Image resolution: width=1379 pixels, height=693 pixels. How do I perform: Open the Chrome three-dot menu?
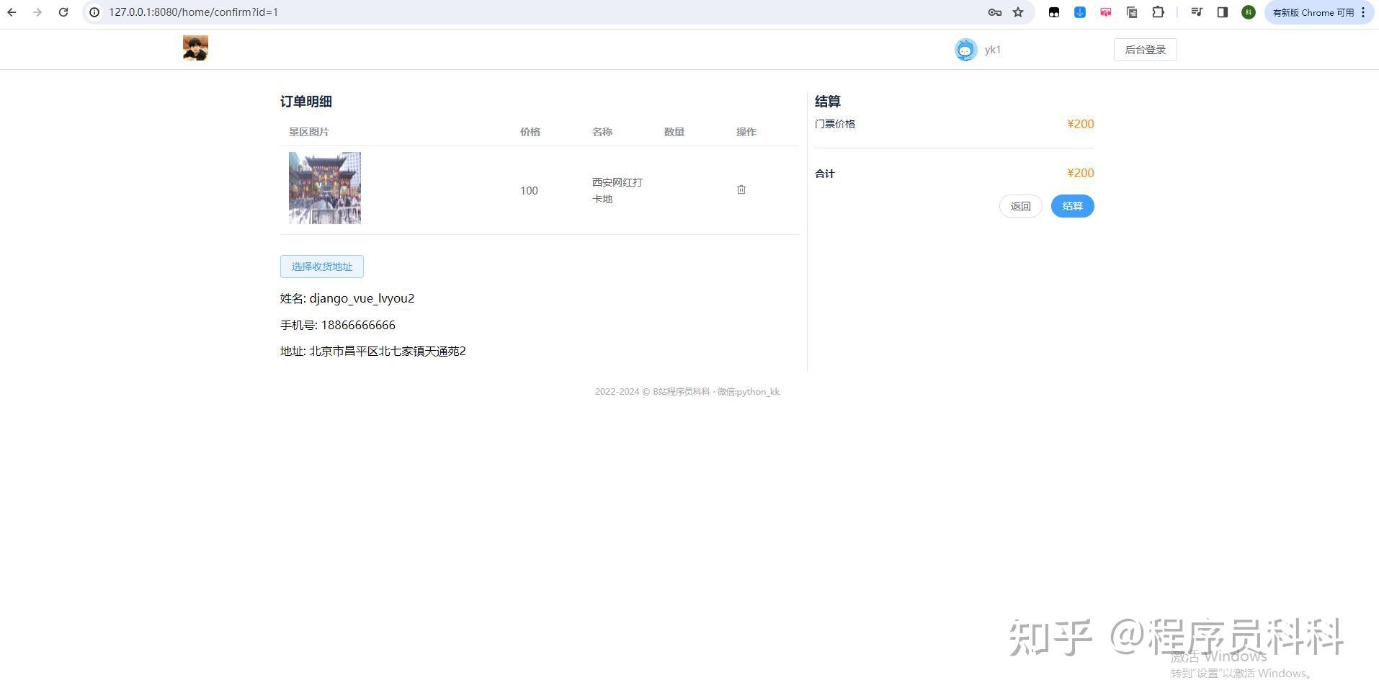point(1363,12)
